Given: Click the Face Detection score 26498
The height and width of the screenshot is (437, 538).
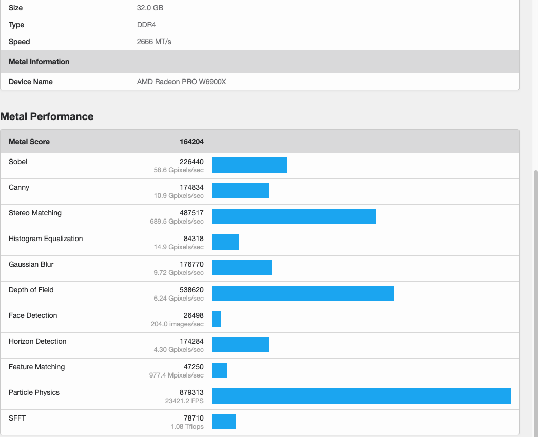Looking at the screenshot, I should tap(194, 315).
